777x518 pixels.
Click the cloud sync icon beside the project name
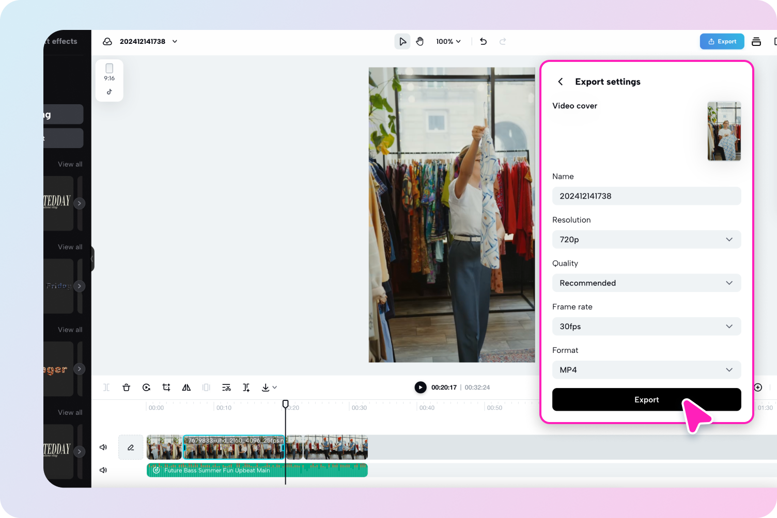(107, 41)
